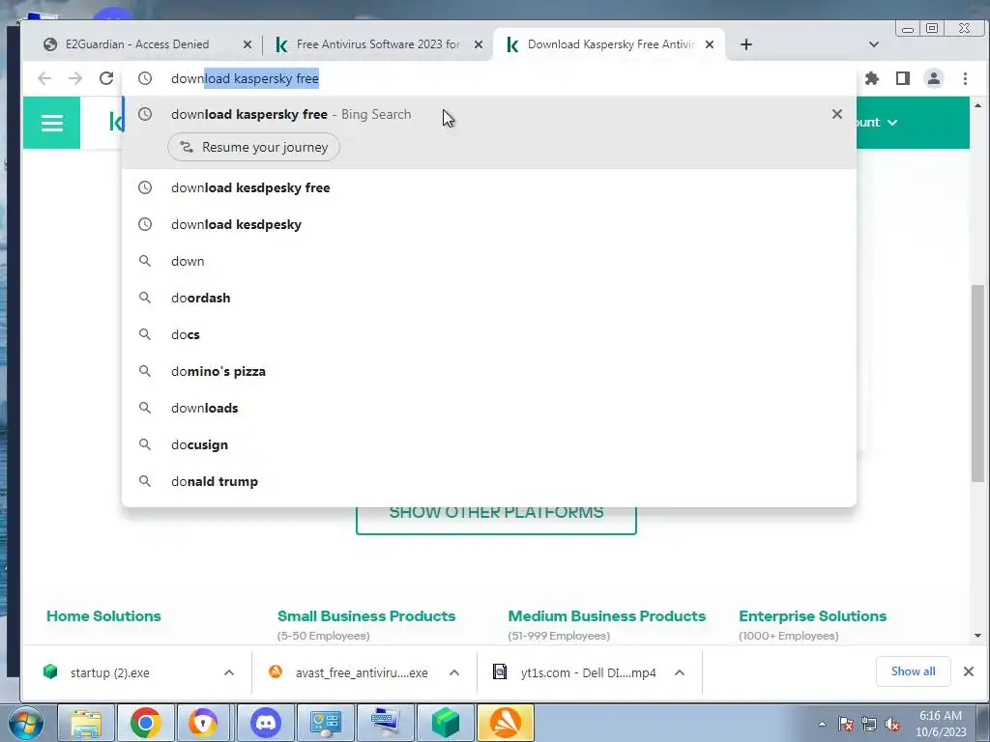Close the Download Kaspersky Free Antivirus tab
The width and height of the screenshot is (990, 742).
(x=710, y=44)
